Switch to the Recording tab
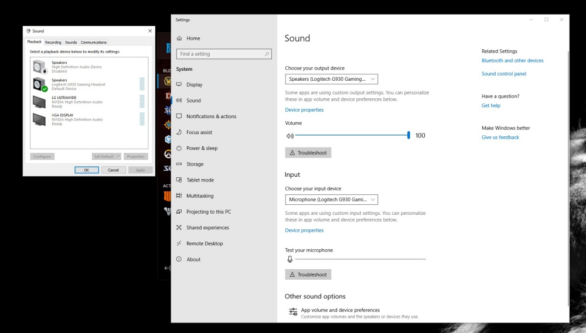Viewport: 586px width, 333px height. tap(53, 42)
